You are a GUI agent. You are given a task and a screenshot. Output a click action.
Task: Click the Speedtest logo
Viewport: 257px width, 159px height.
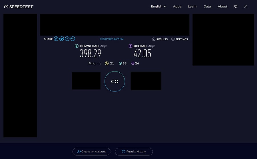[x=19, y=7]
